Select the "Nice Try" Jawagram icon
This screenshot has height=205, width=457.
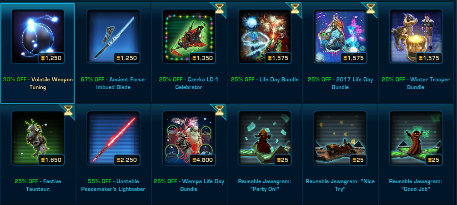tap(340, 138)
